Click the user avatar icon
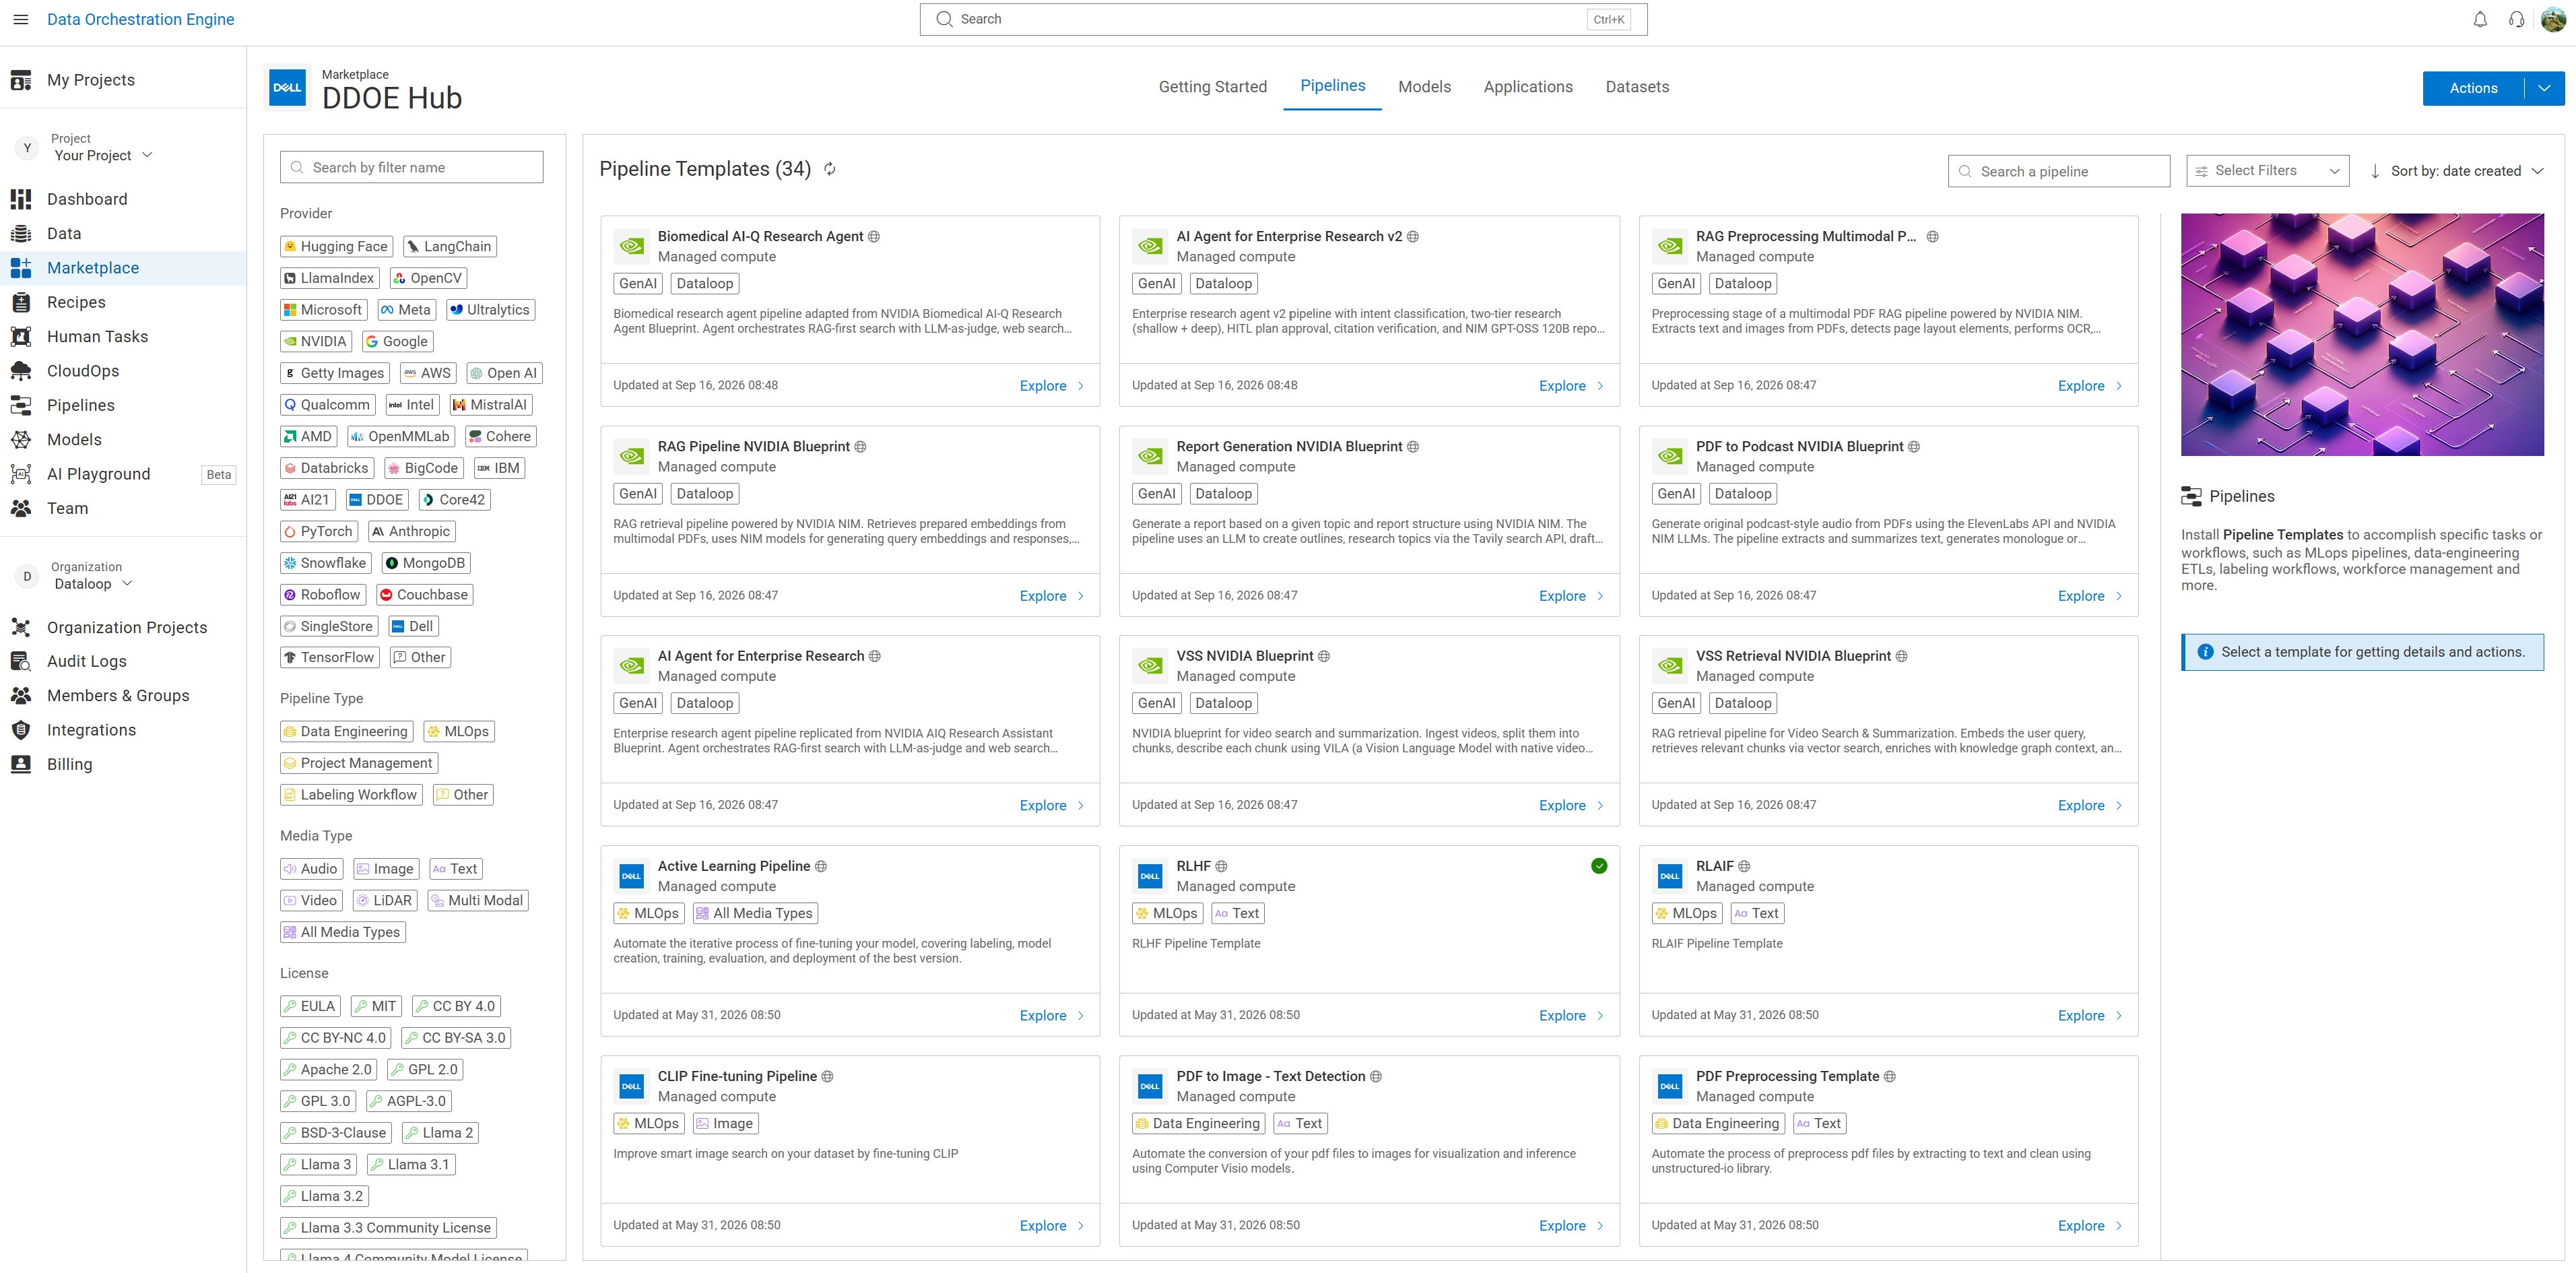Image resolution: width=2576 pixels, height=1273 pixels. point(2553,19)
